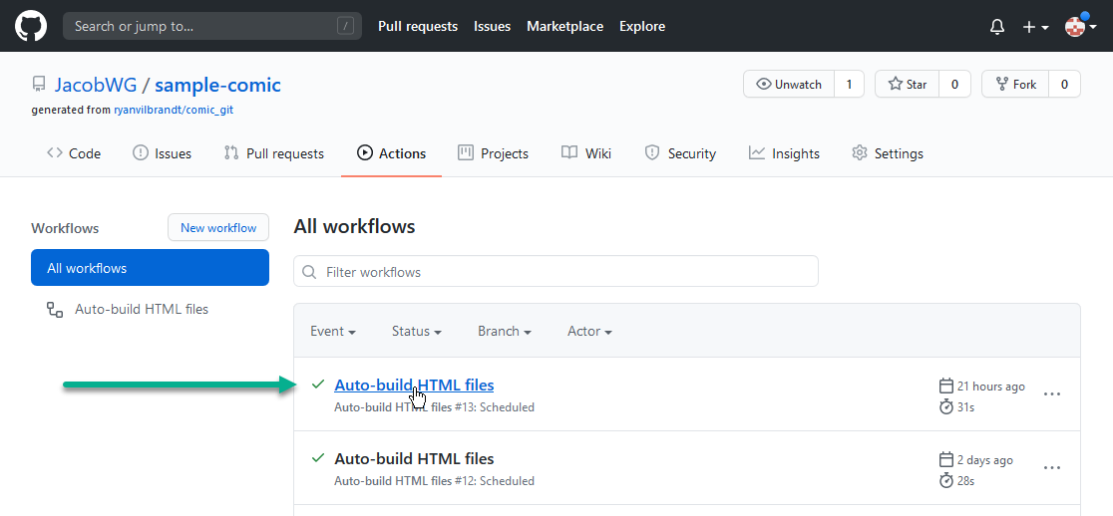Expand the Event filter dropdown
Viewport: 1113px width, 516px height.
tap(333, 331)
